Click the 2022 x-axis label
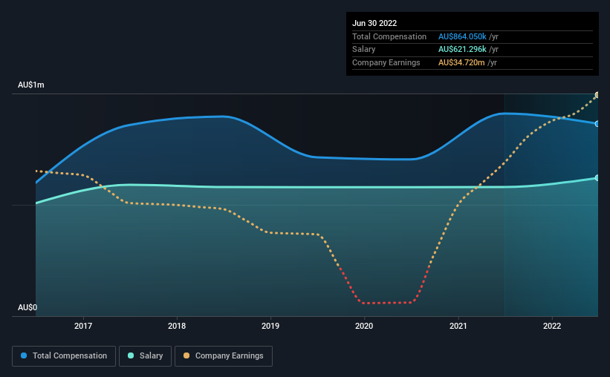The width and height of the screenshot is (610, 377). tap(552, 326)
